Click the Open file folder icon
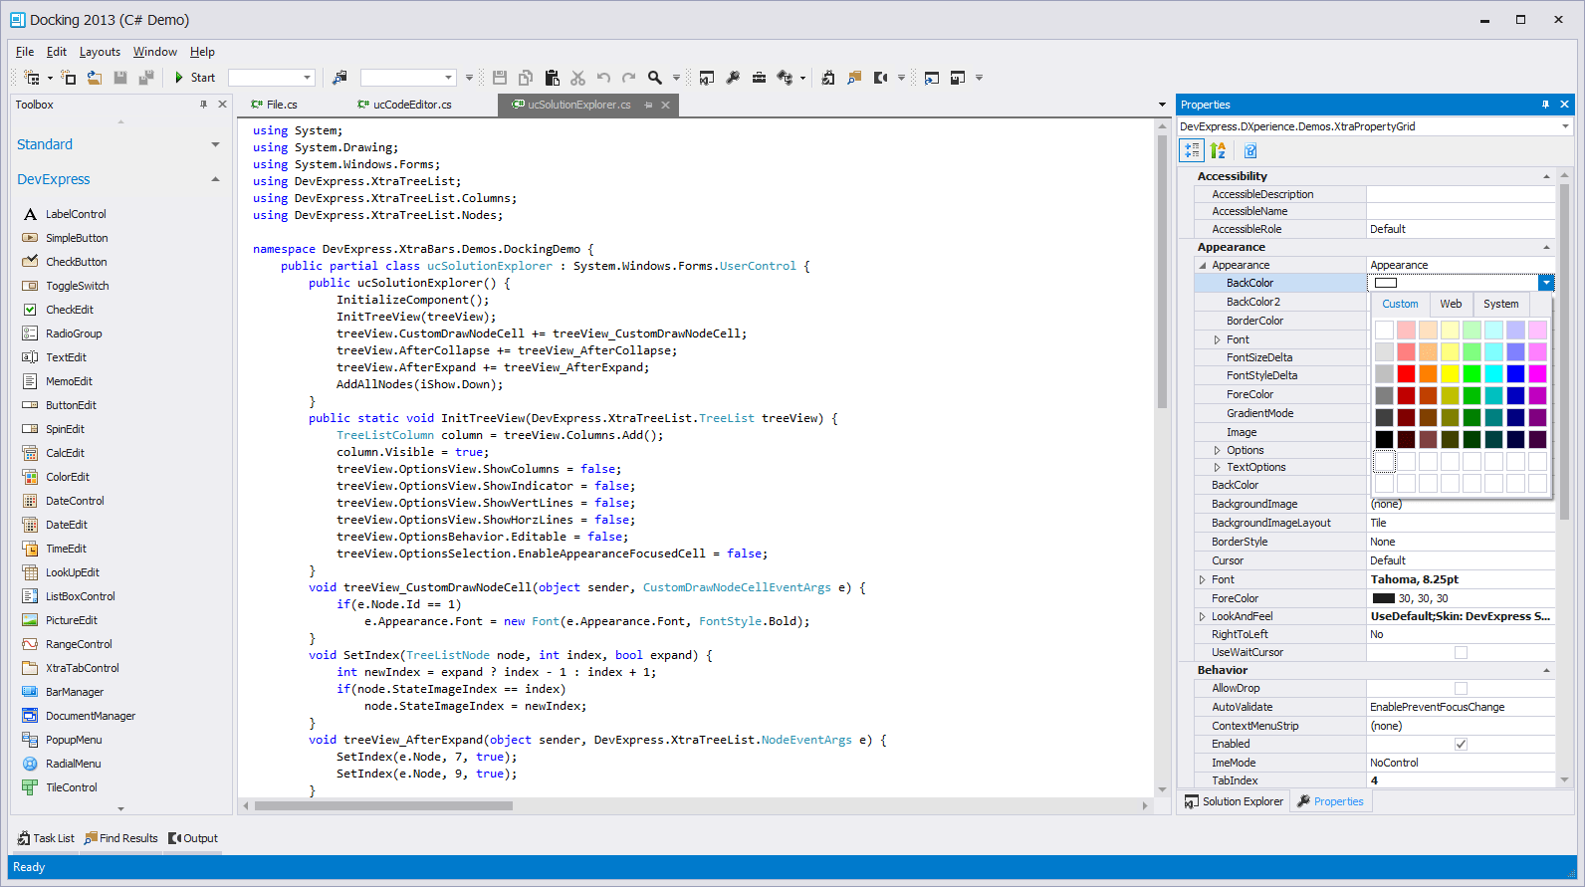1585x887 pixels. (x=94, y=78)
